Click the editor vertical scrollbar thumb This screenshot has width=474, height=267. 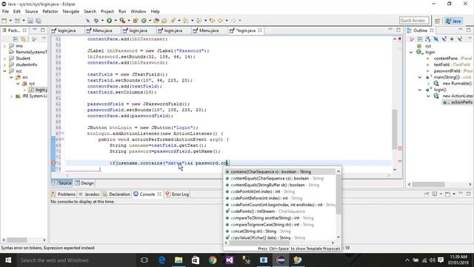[x=395, y=129]
